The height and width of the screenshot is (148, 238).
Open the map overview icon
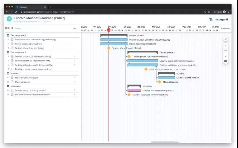(x=226, y=61)
